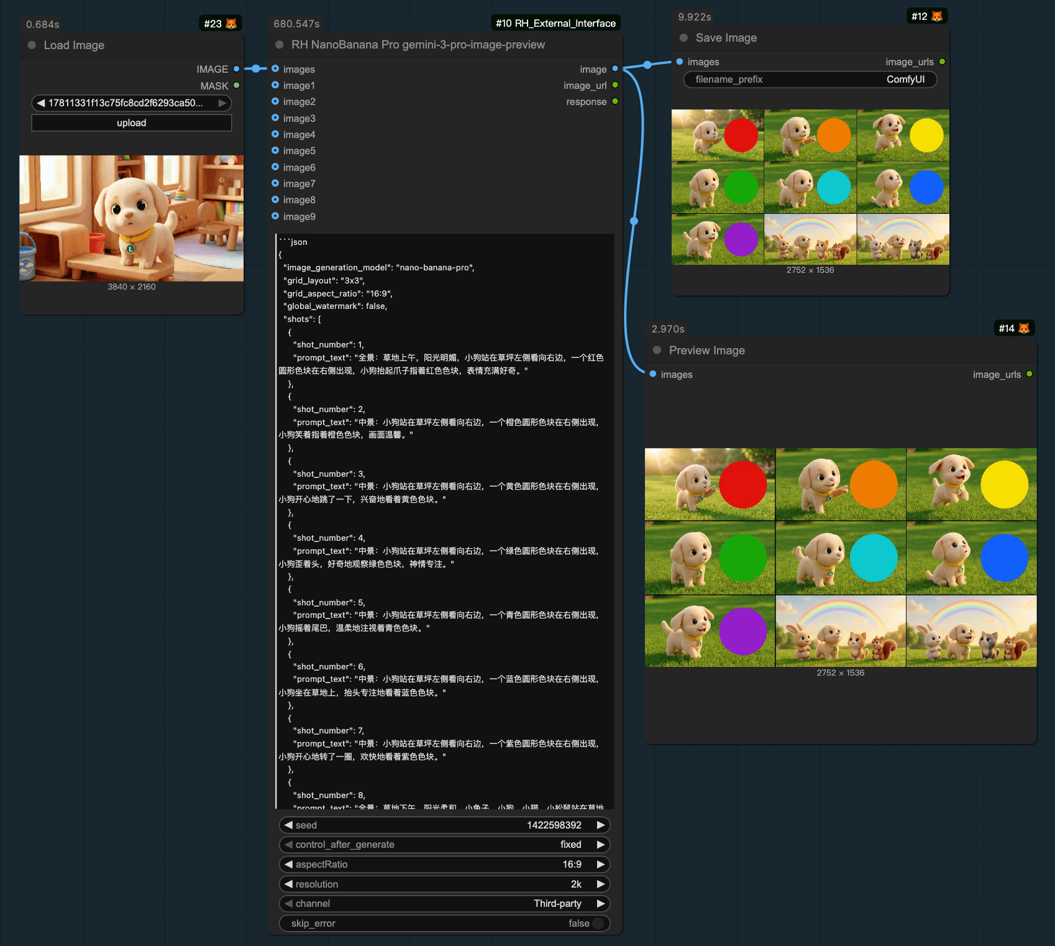The width and height of the screenshot is (1055, 946).
Task: Toggle the skip_error switch
Action: tap(598, 923)
